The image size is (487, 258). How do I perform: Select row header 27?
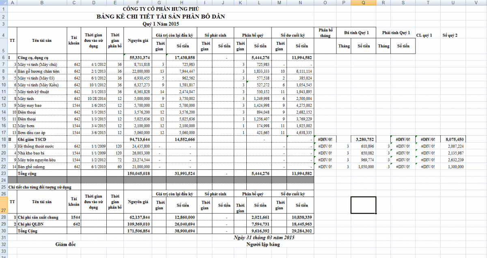tap(3, 210)
